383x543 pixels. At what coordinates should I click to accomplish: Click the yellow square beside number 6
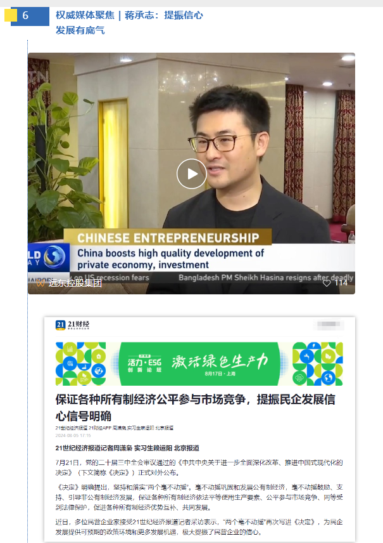pos(11,15)
